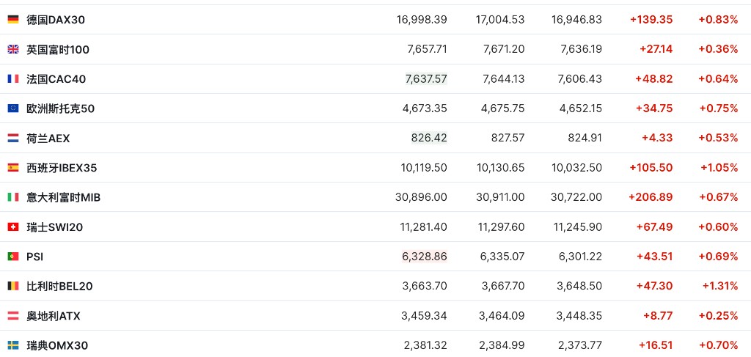The image size is (751, 357).
Task: Open the 意大利富时MIB index link
Action: tap(63, 197)
